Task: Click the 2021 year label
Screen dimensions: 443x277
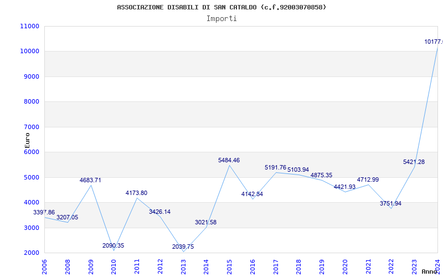Action: (368, 267)
